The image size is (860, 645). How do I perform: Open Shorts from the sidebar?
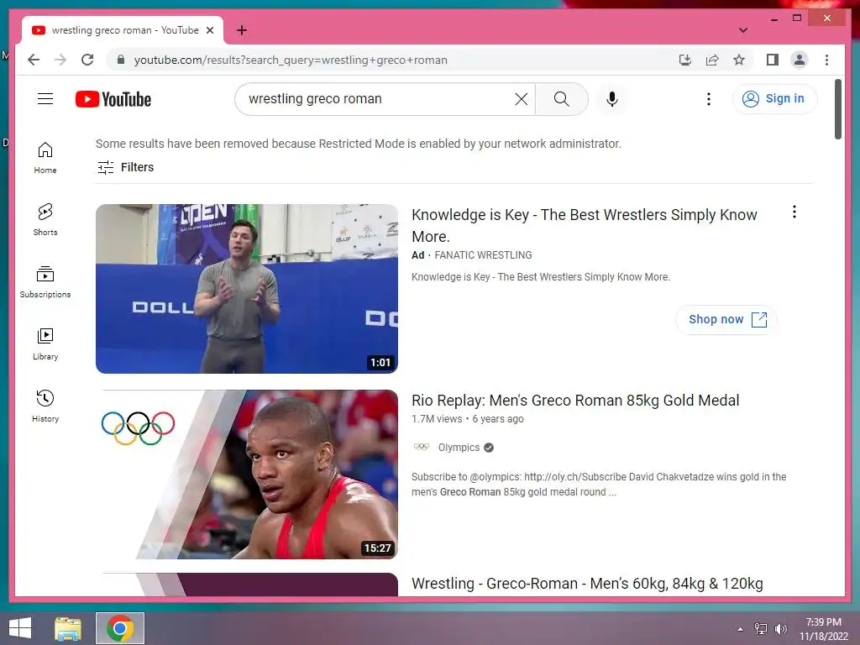tap(45, 220)
